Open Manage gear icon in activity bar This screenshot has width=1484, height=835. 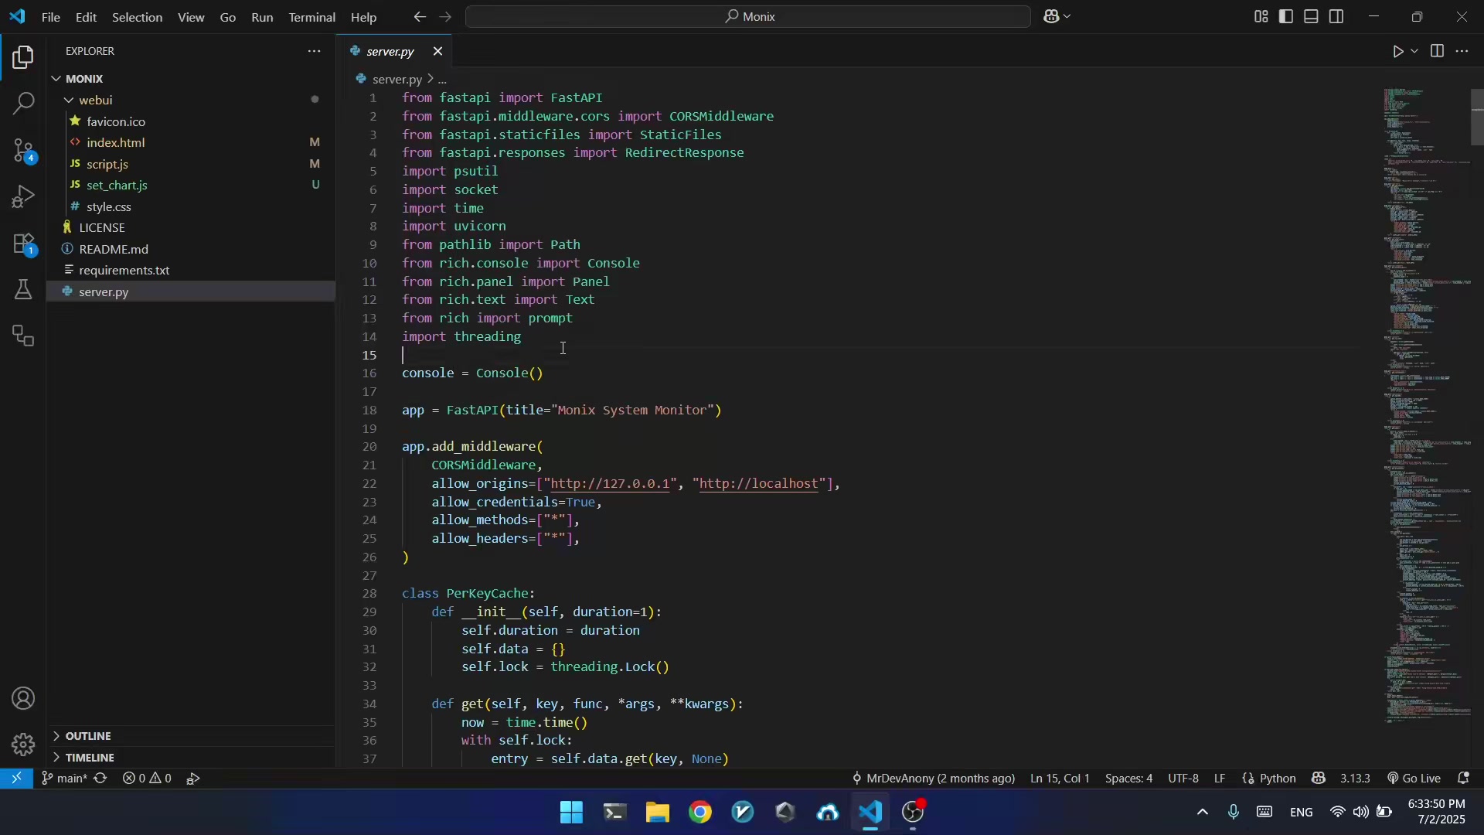coord(23,745)
